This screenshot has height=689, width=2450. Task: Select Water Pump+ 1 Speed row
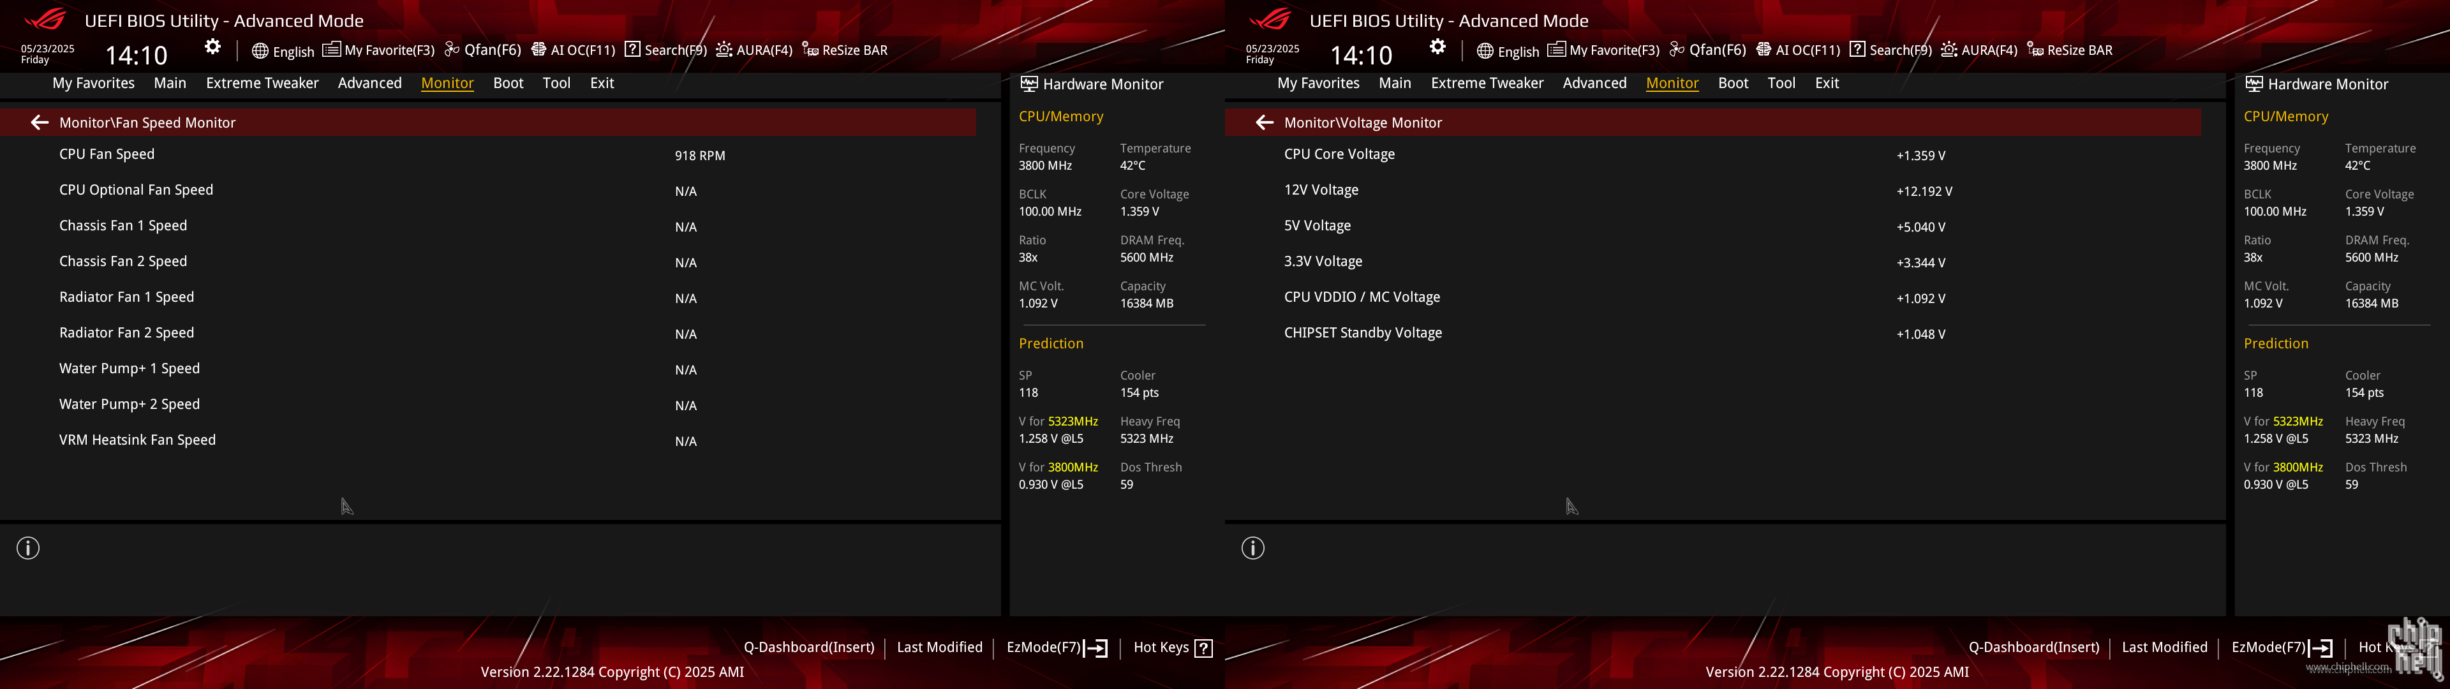488,368
